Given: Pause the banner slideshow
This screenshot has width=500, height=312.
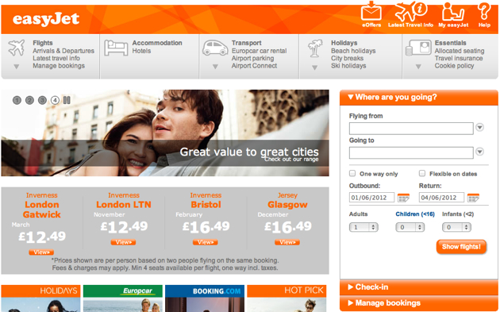Looking at the screenshot, I should click(67, 100).
